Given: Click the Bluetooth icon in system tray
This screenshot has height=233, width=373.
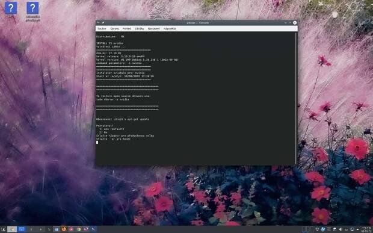Looking at the screenshot, I should click(x=323, y=229).
